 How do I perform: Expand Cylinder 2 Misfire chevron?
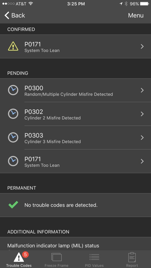(x=142, y=114)
